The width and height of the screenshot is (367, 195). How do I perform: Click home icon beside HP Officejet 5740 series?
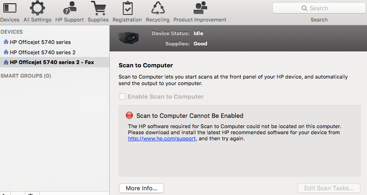(6, 42)
